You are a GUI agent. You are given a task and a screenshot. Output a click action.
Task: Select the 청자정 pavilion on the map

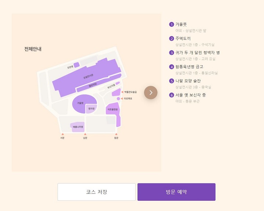point(91,109)
